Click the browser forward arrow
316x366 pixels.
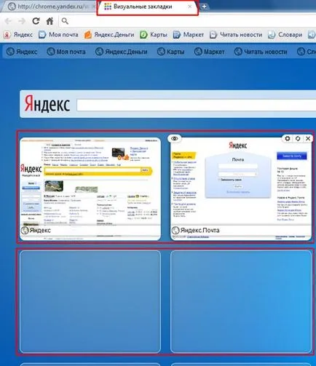pyautogui.click(x=22, y=21)
